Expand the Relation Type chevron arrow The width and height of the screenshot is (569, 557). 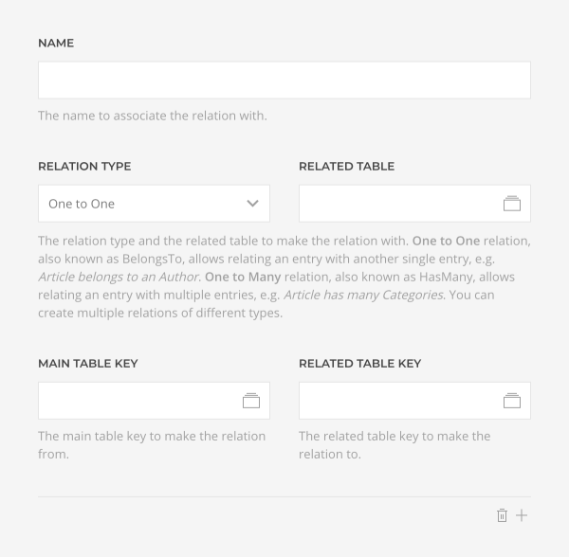252,204
